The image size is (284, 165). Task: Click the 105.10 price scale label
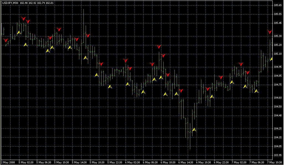278,54
